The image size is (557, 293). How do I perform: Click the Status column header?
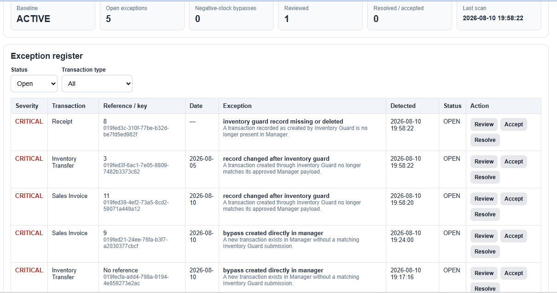tap(453, 106)
